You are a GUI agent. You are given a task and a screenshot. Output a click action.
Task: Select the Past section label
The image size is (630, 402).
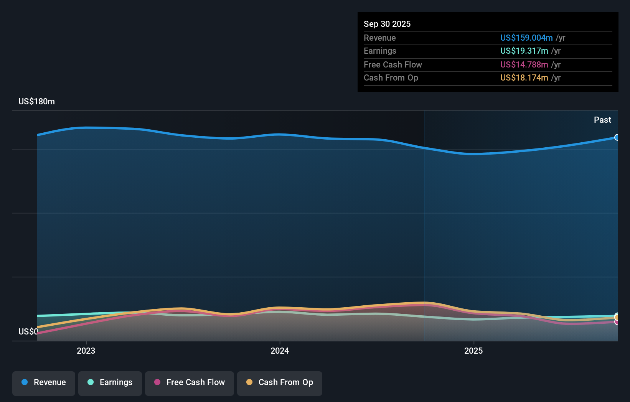click(602, 120)
